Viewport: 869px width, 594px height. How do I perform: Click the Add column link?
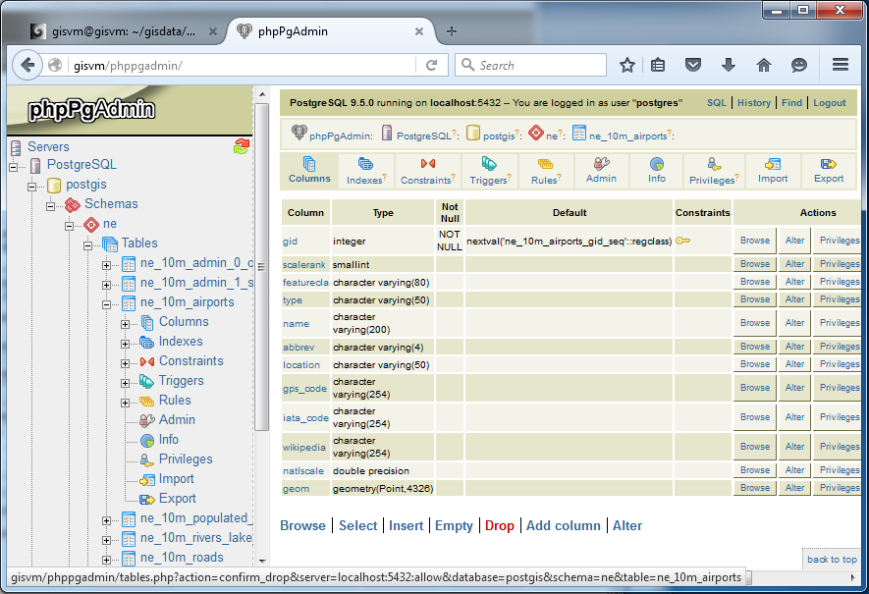click(x=563, y=525)
